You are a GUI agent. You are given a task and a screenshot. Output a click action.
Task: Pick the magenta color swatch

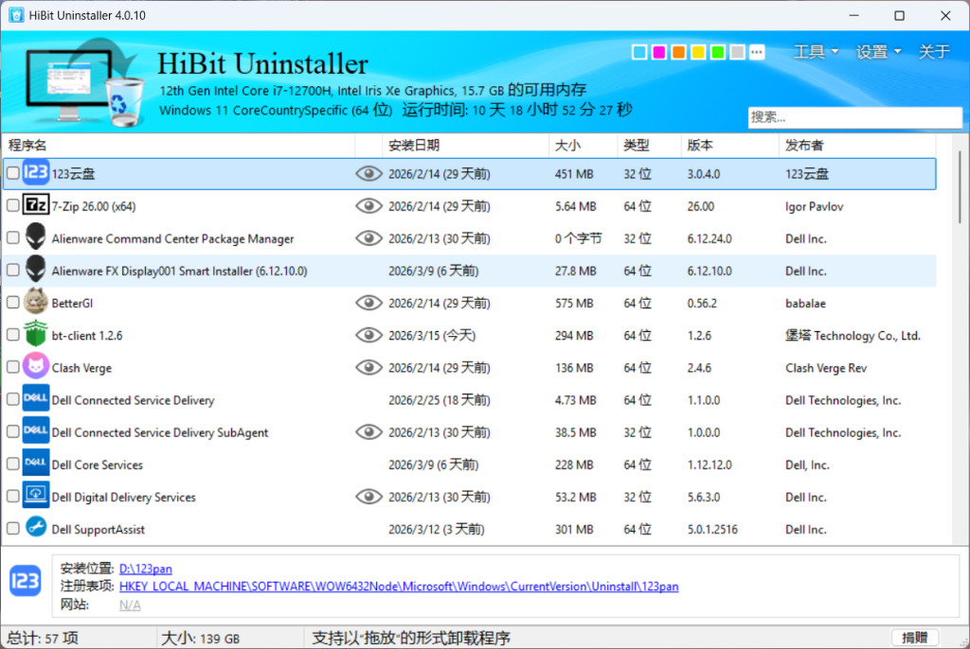pos(658,52)
